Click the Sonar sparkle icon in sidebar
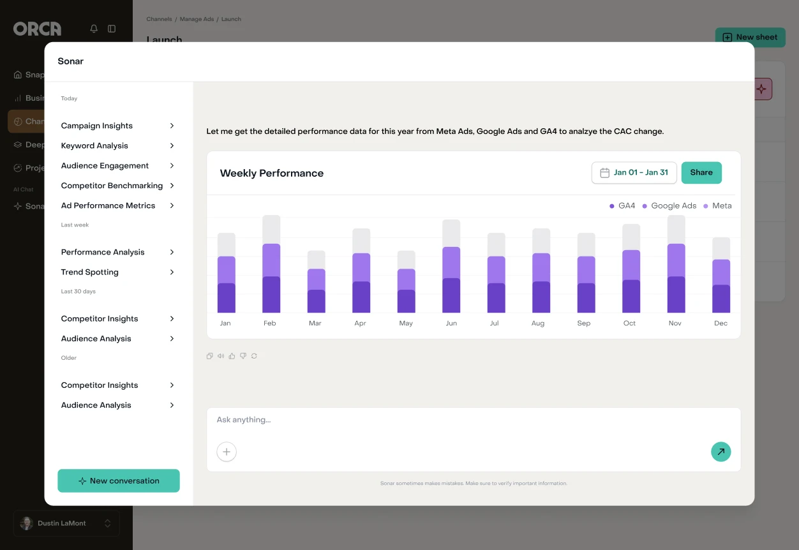This screenshot has height=550, width=799. (x=18, y=206)
